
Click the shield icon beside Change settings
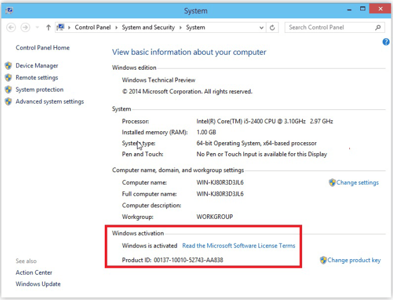(x=332, y=183)
